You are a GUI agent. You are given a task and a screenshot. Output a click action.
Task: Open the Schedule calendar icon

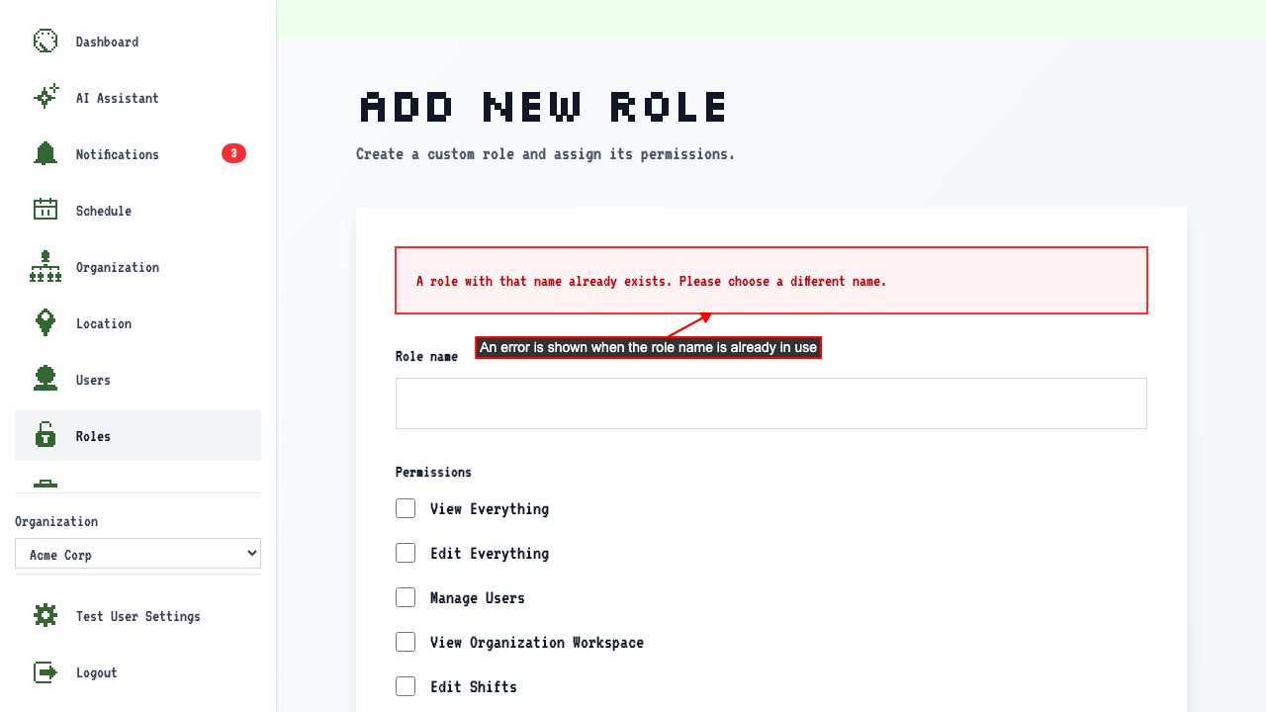tap(45, 210)
